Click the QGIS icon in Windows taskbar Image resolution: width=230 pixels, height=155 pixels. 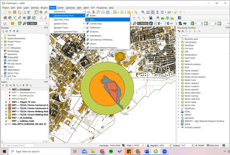(156, 151)
